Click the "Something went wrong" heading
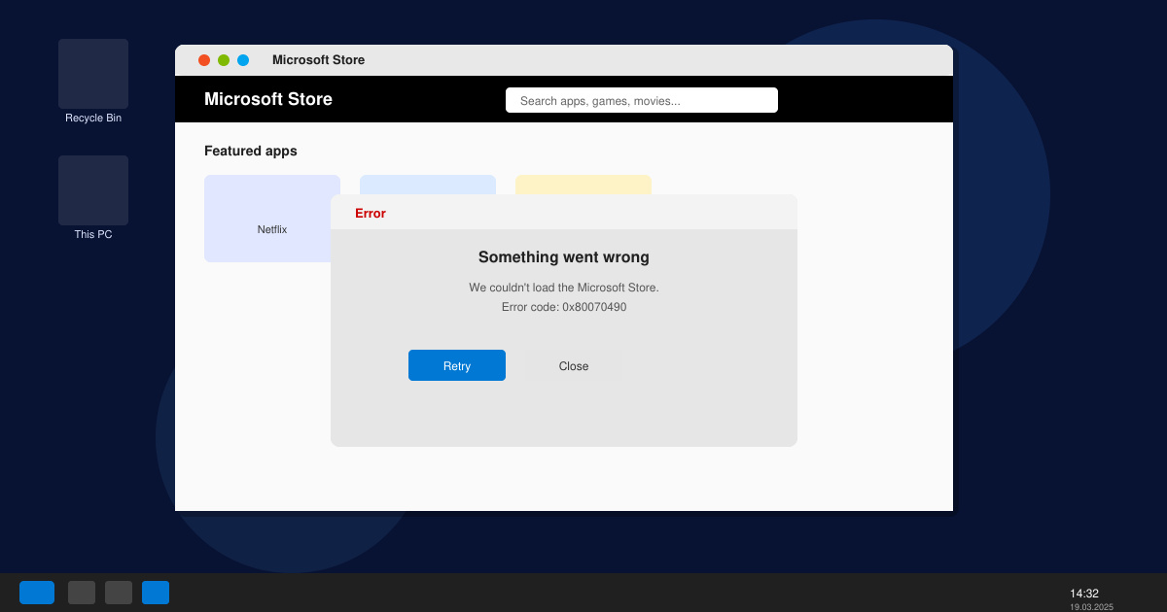Image resolution: width=1167 pixels, height=612 pixels. tap(564, 257)
